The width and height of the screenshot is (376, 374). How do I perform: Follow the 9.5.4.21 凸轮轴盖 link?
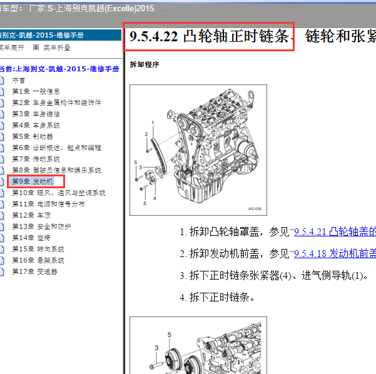[x=335, y=232]
